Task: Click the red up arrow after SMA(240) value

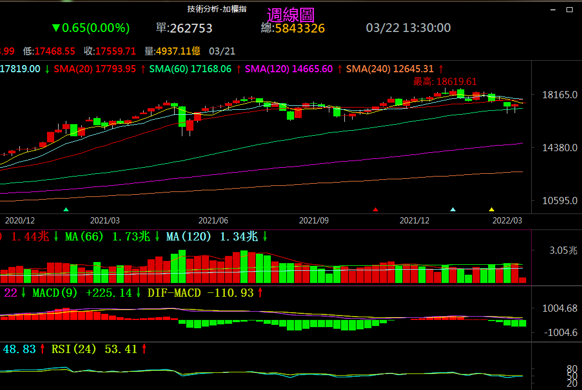Action: tap(441, 69)
